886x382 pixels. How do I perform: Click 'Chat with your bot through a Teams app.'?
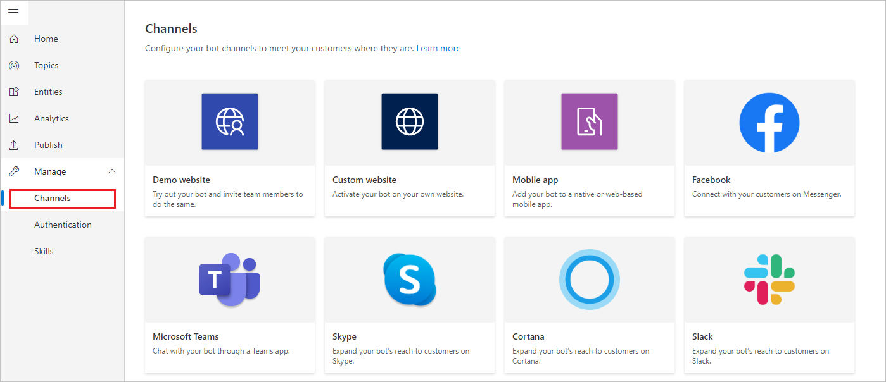click(x=221, y=351)
